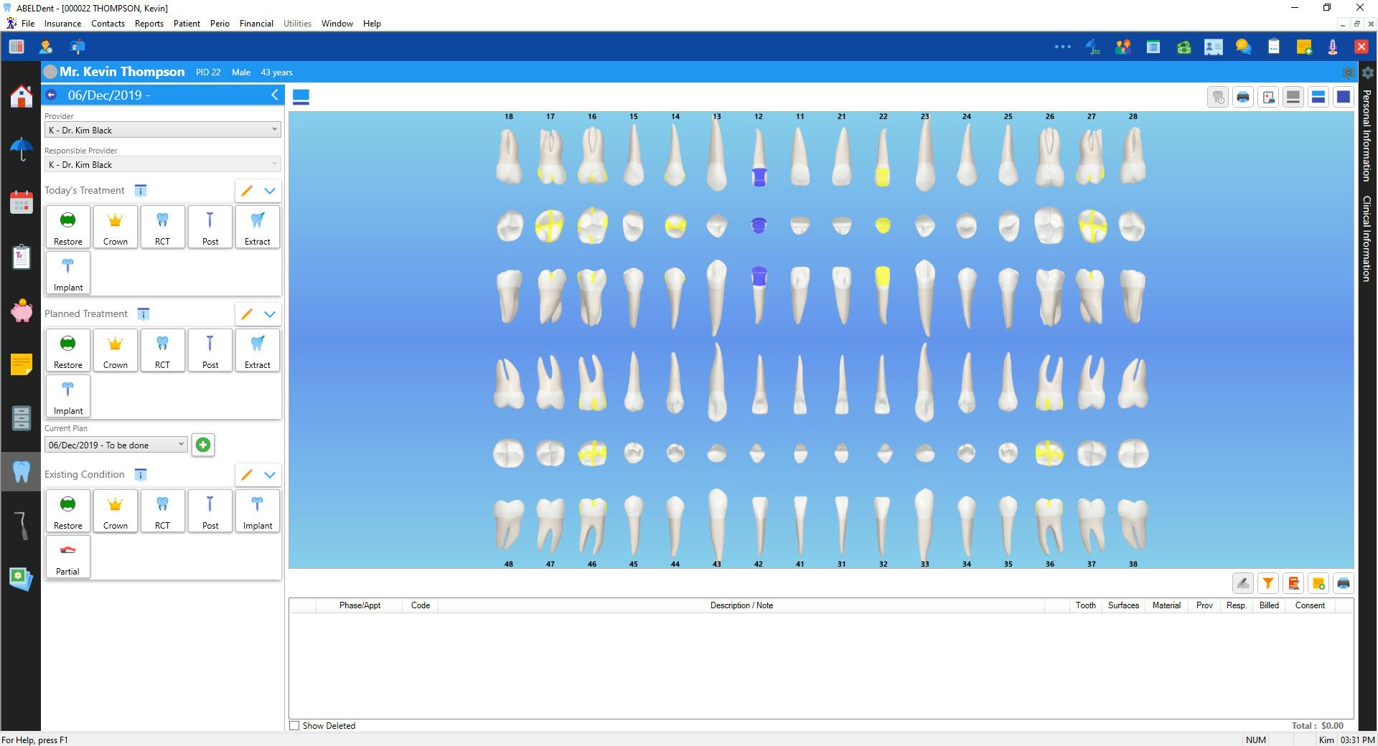Enable the Show Deleted checkbox
1378x746 pixels.
[294, 725]
